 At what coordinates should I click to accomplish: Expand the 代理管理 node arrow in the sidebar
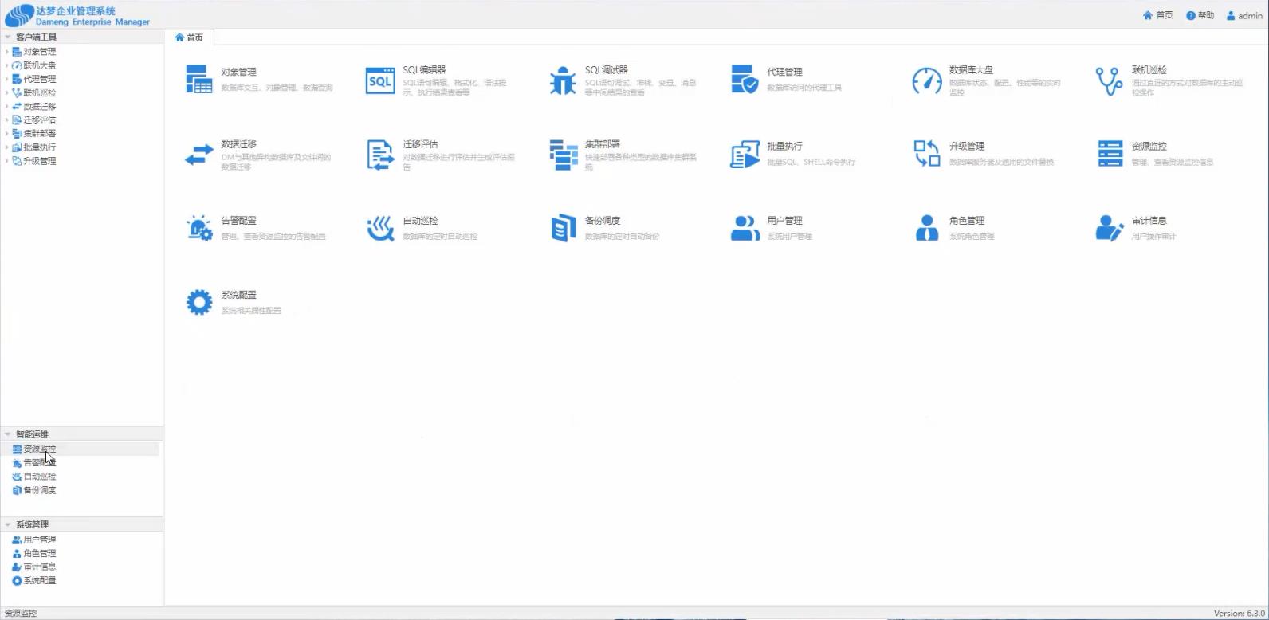[x=6, y=79]
